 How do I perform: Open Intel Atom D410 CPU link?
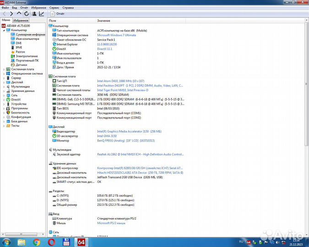[120, 81]
